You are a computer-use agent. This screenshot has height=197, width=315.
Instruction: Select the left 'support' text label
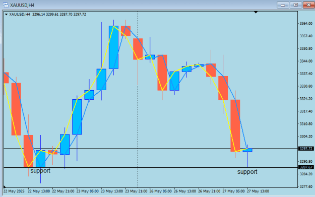pyautogui.click(x=40, y=171)
